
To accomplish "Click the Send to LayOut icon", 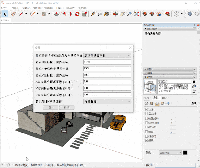I will tap(159, 14).
